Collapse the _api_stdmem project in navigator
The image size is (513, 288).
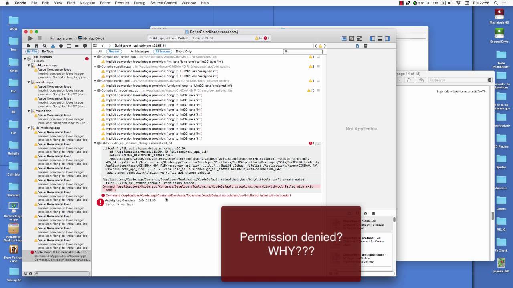pyautogui.click(x=25, y=58)
